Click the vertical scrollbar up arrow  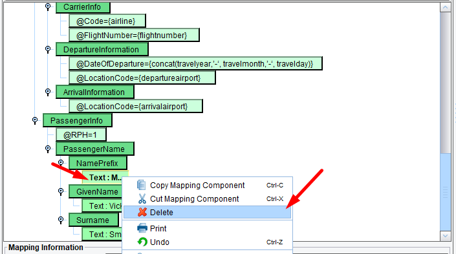[445, 8]
